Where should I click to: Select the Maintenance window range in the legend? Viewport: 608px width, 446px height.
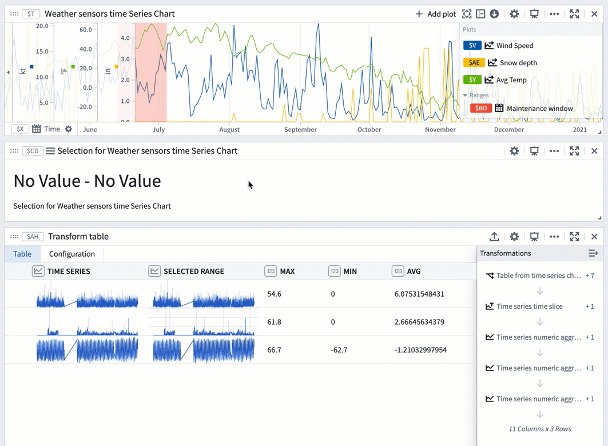[539, 109]
